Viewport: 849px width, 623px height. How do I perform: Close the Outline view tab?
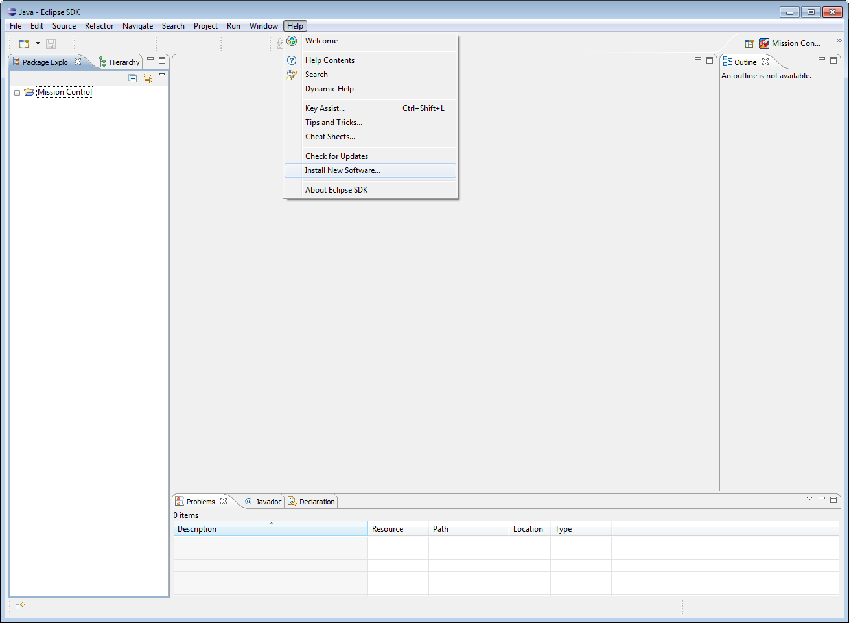point(765,62)
